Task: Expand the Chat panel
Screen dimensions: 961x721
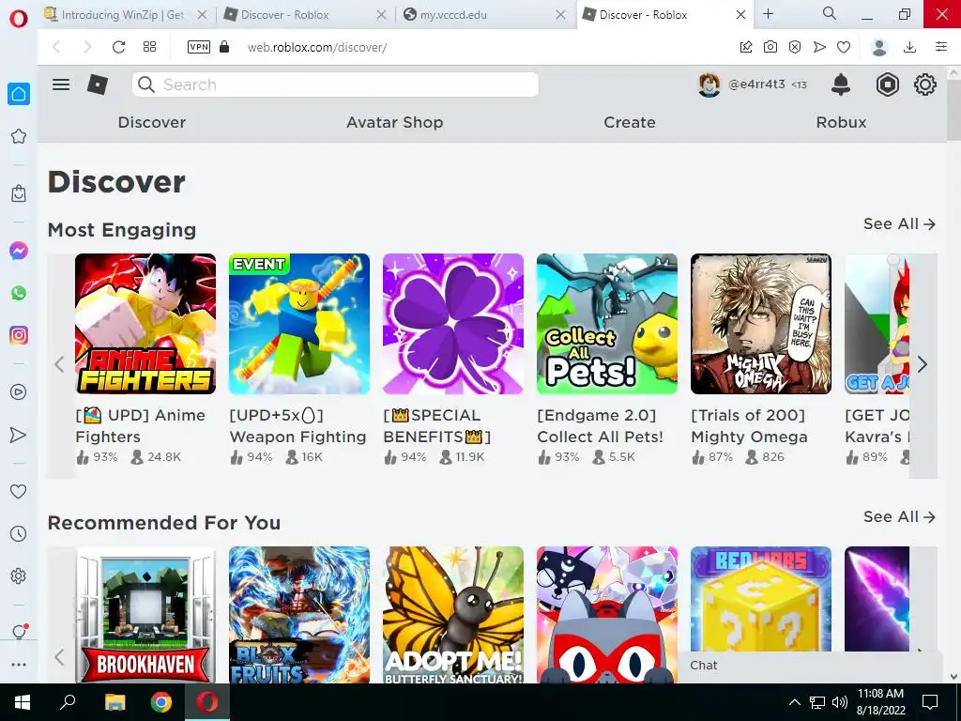Action: (x=809, y=666)
